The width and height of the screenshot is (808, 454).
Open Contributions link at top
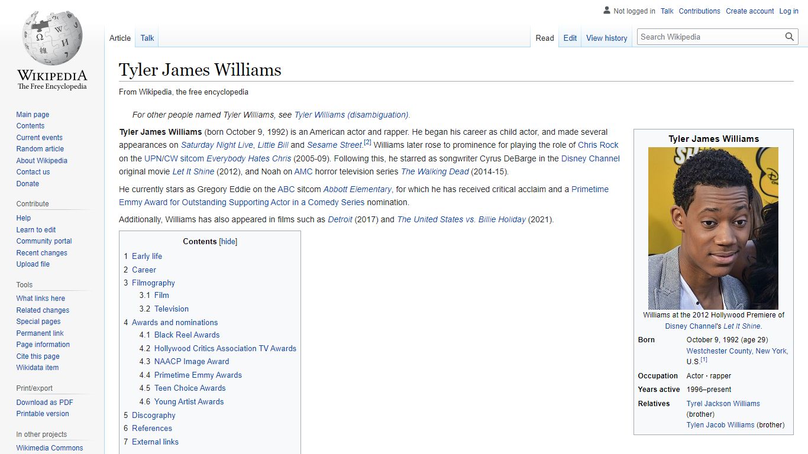699,11
